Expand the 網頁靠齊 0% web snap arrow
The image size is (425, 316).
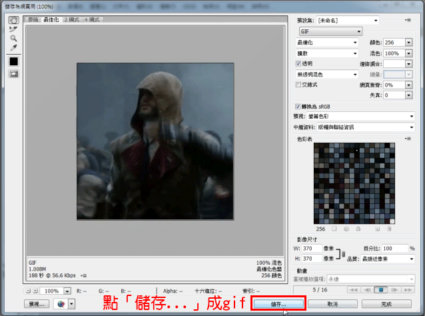[x=408, y=85]
